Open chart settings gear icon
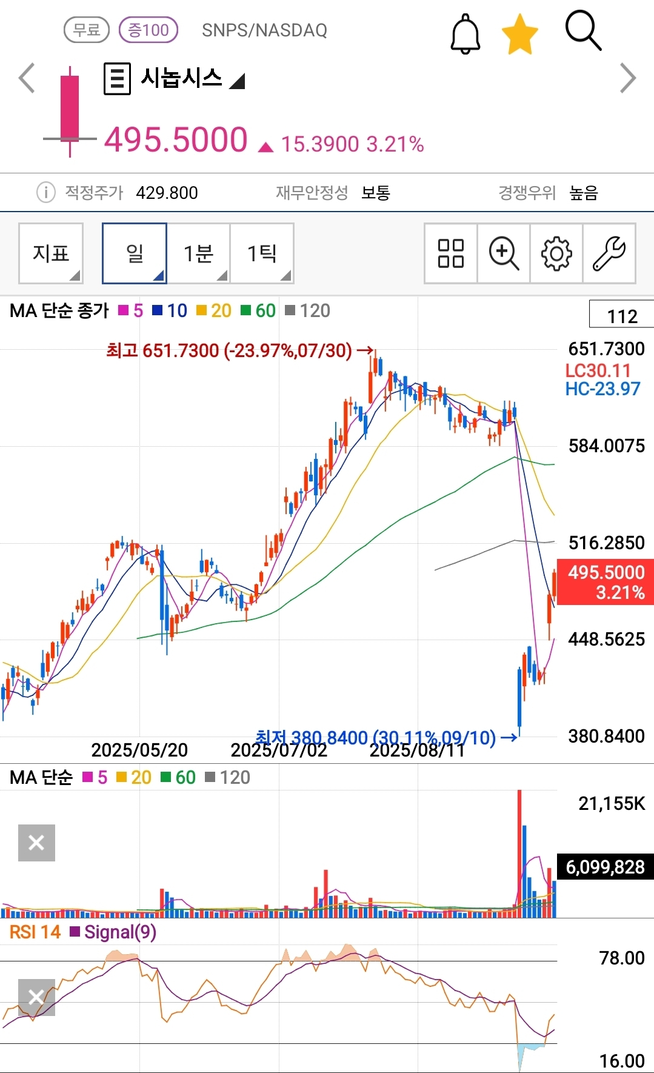Viewport: 654px width, 1073px height. pyautogui.click(x=556, y=253)
